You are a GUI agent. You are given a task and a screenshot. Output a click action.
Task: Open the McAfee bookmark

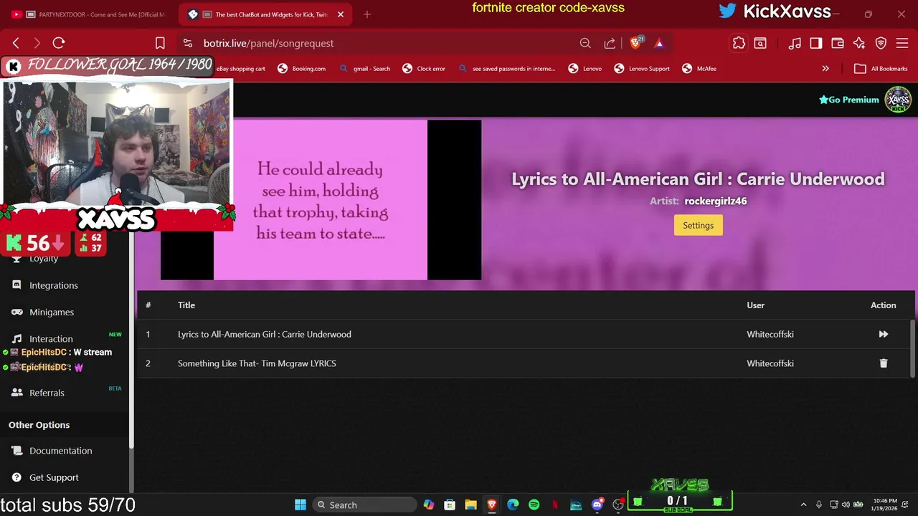[x=699, y=69]
